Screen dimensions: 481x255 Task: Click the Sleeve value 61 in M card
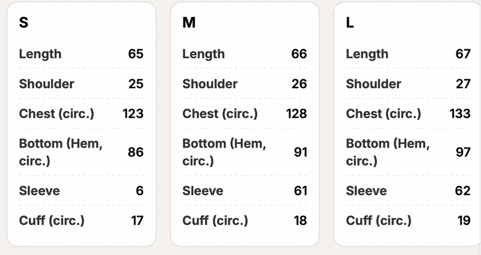299,191
